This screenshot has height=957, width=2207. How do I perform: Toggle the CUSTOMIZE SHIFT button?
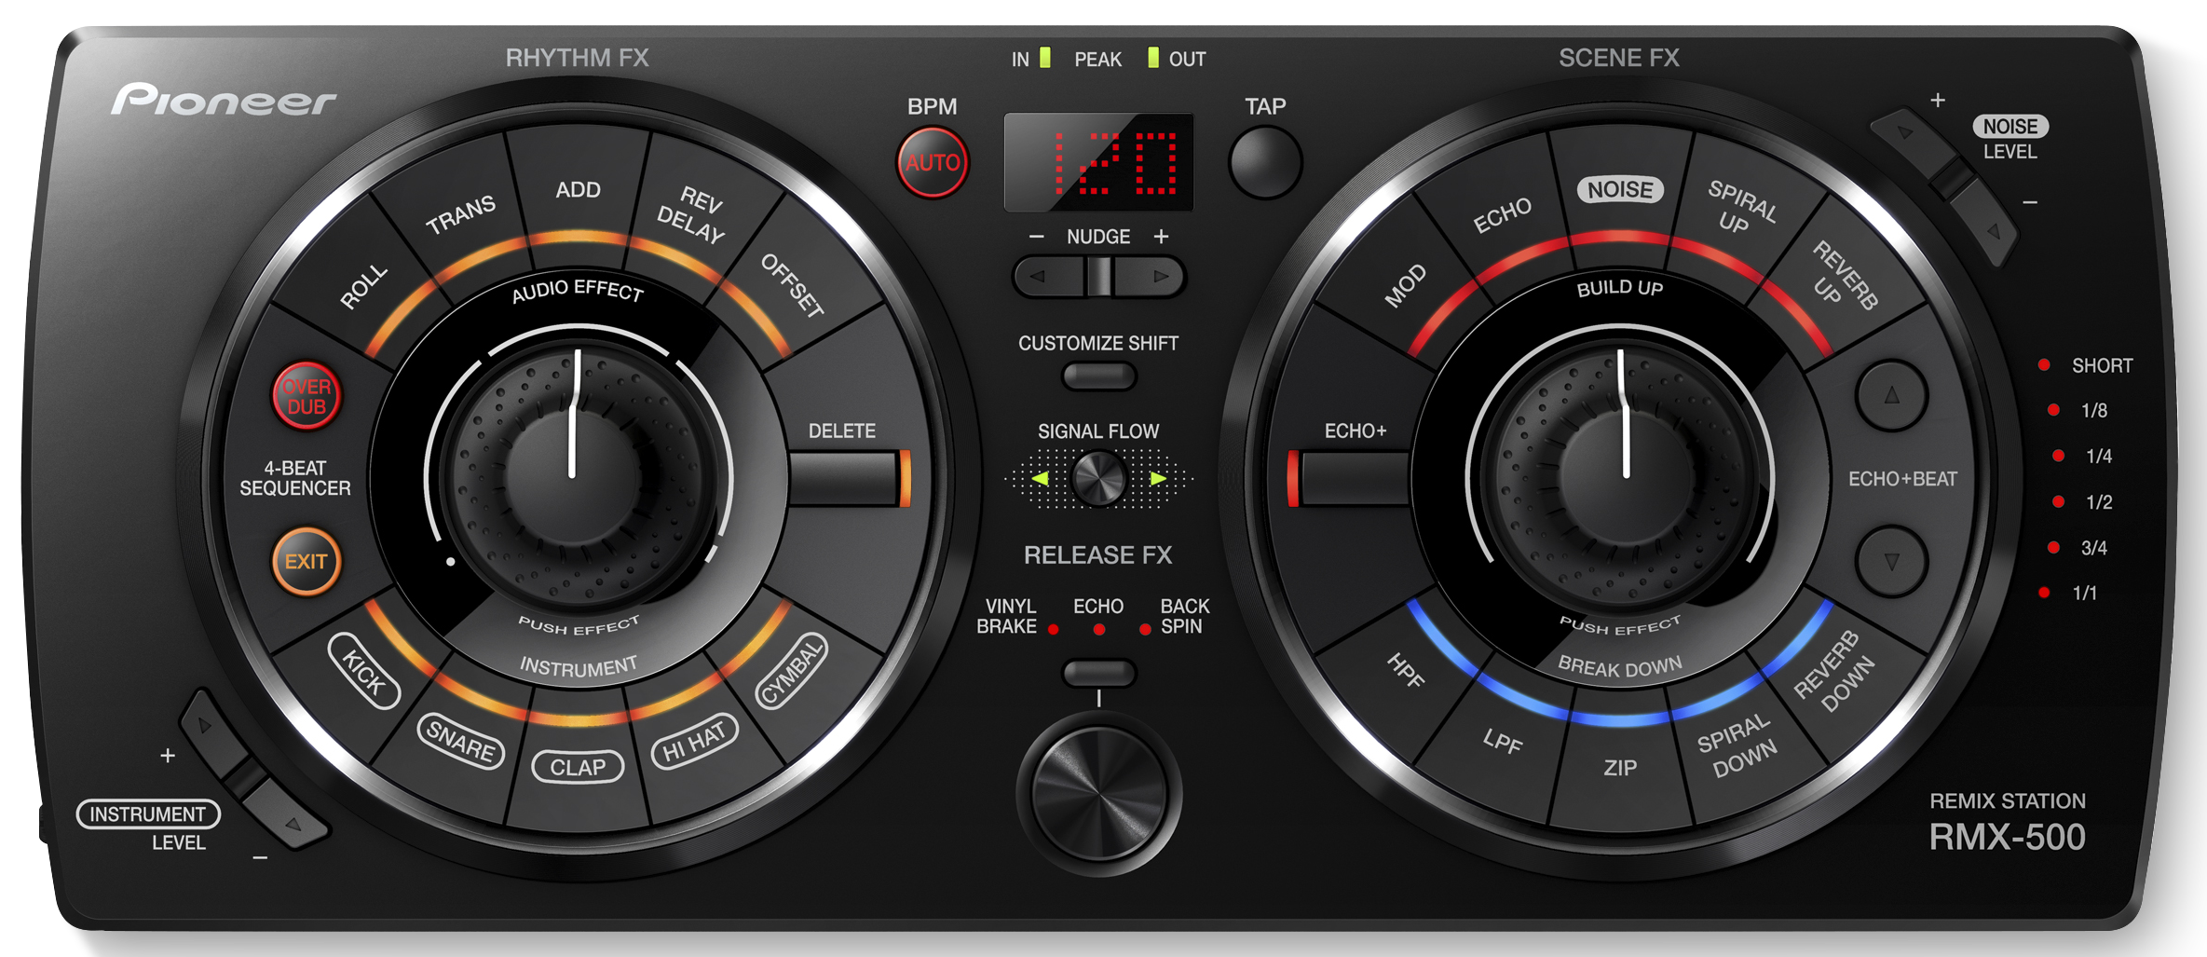(x=1098, y=376)
